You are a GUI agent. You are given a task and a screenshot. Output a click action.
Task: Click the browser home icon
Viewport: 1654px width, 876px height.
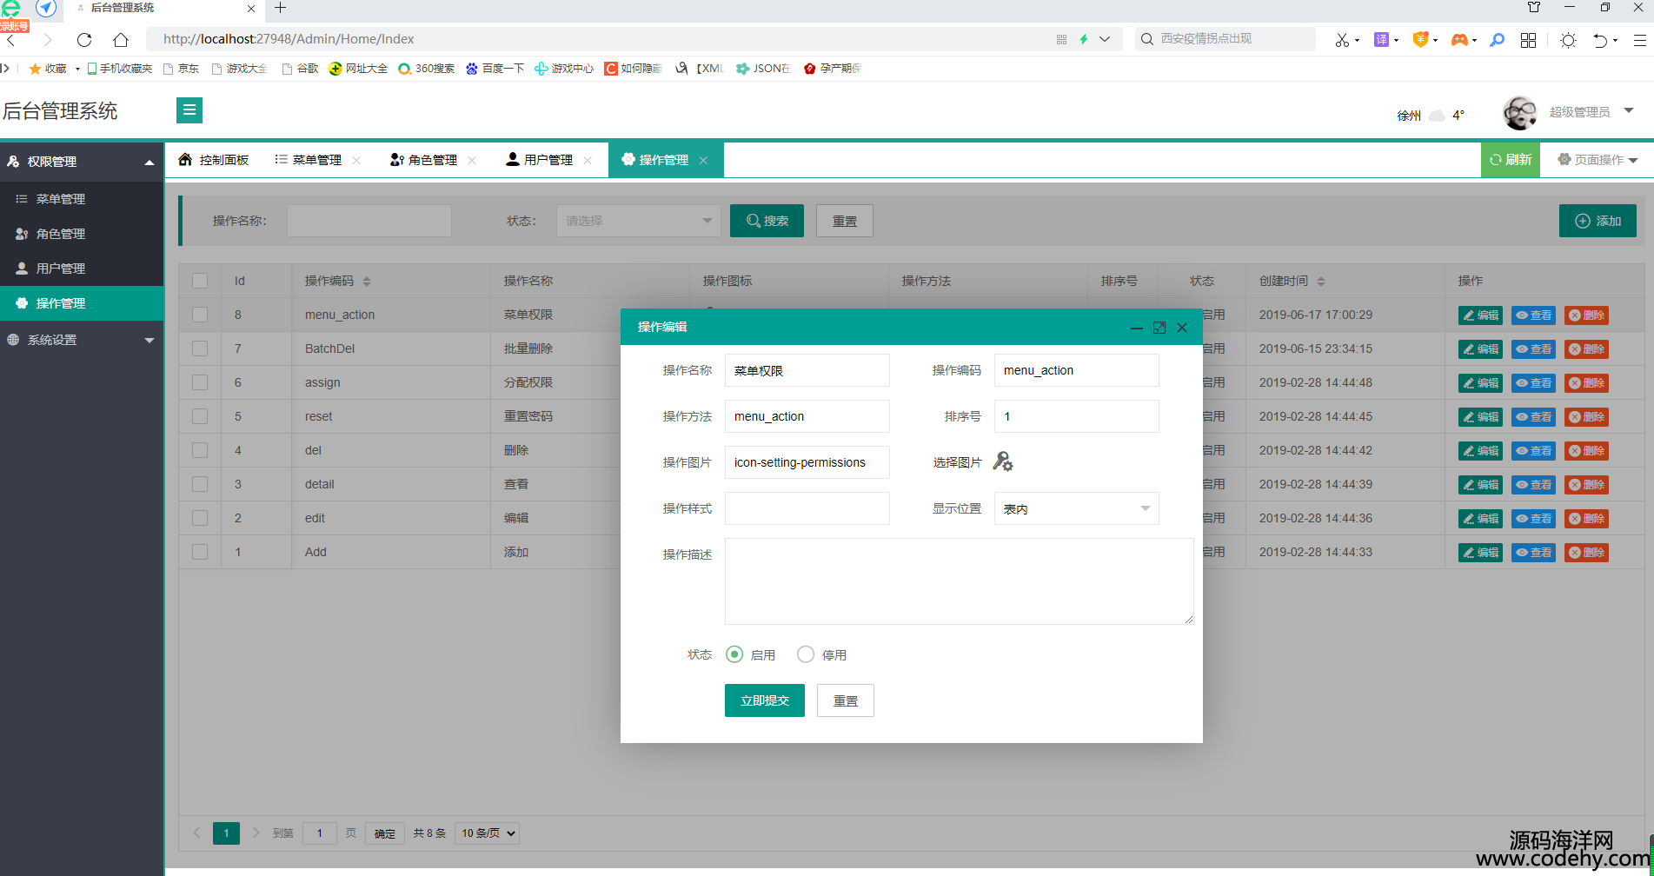tap(121, 40)
